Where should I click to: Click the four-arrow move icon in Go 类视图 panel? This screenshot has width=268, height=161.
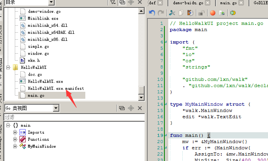pyautogui.click(x=131, y=108)
